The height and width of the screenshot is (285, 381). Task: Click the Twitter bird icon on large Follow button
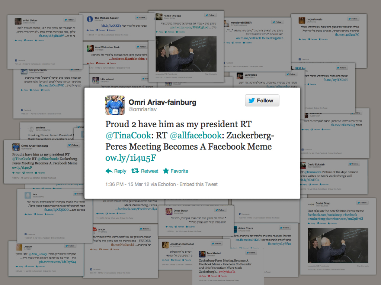pos(252,100)
